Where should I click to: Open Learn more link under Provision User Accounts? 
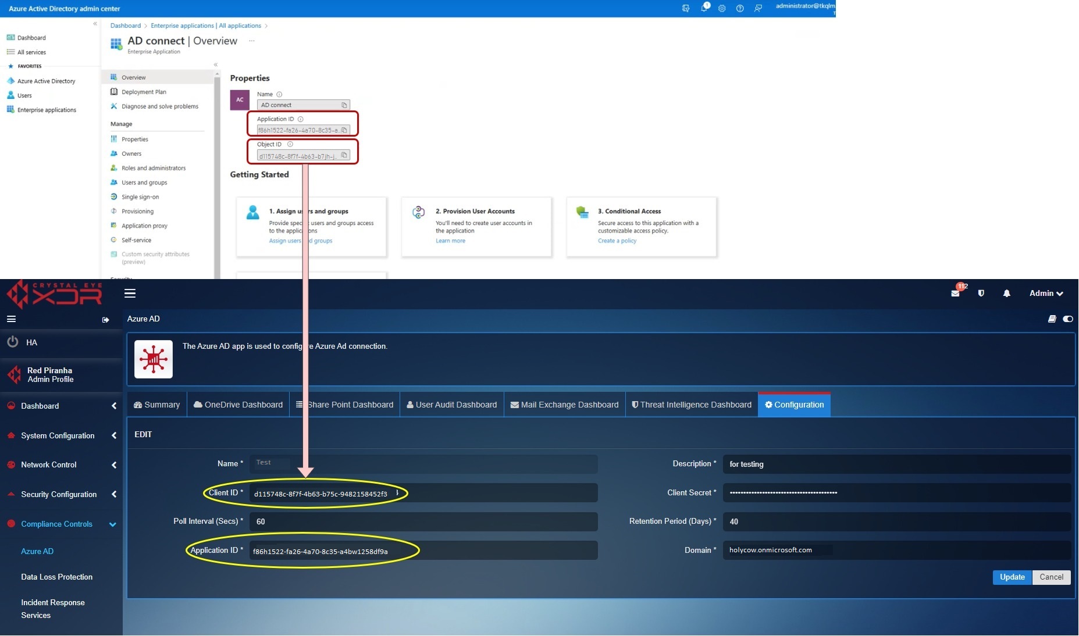pyautogui.click(x=450, y=241)
